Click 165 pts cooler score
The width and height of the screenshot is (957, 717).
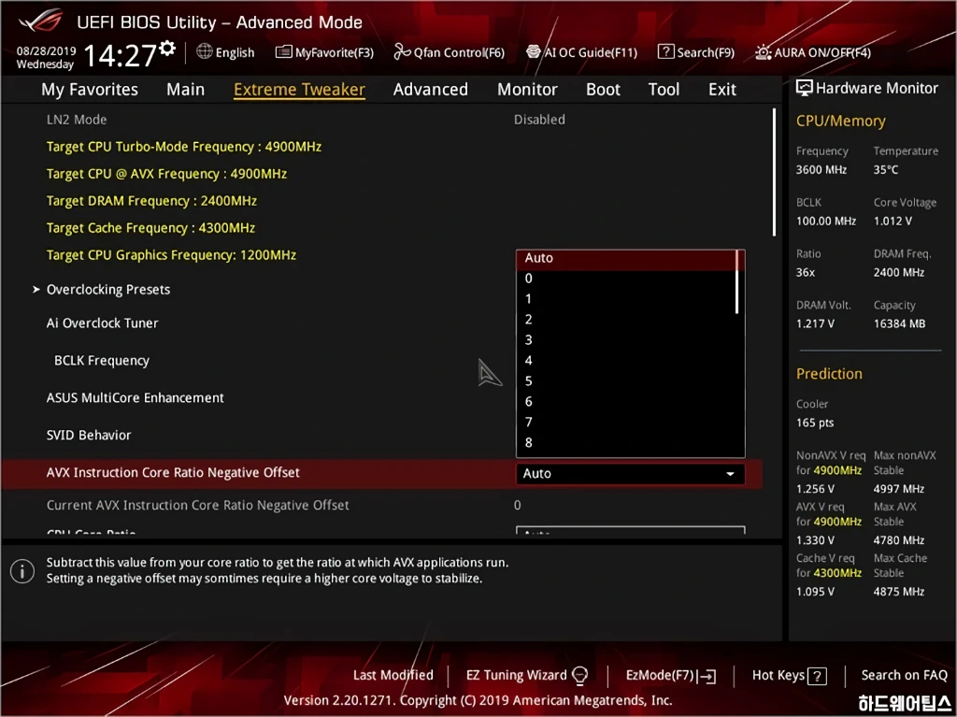click(x=815, y=423)
